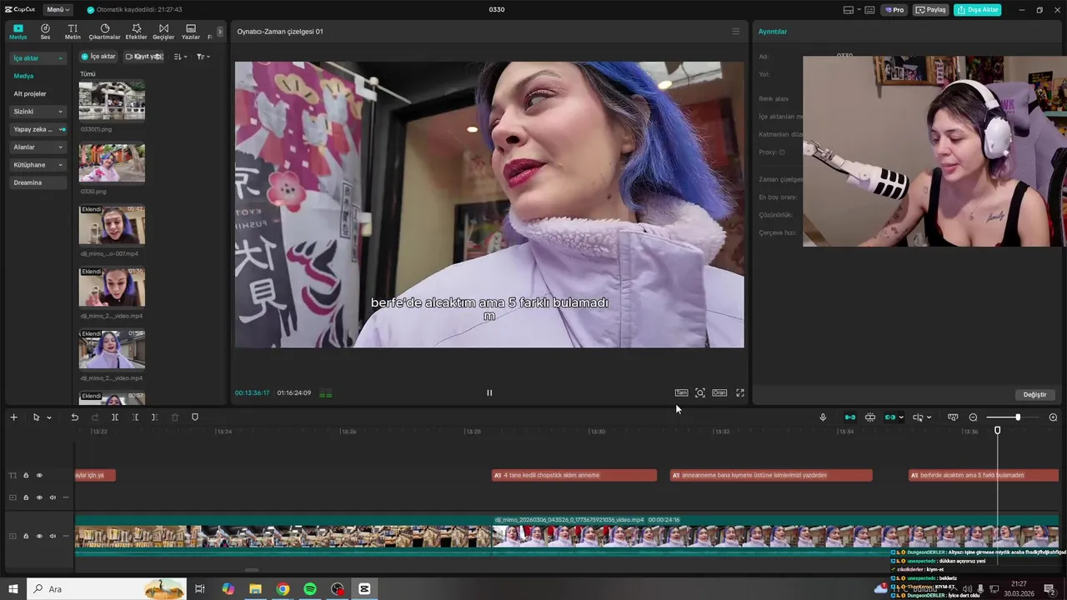This screenshot has height=600, width=1067.
Task: Select Alt projeler in the sidebar
Action: click(30, 93)
